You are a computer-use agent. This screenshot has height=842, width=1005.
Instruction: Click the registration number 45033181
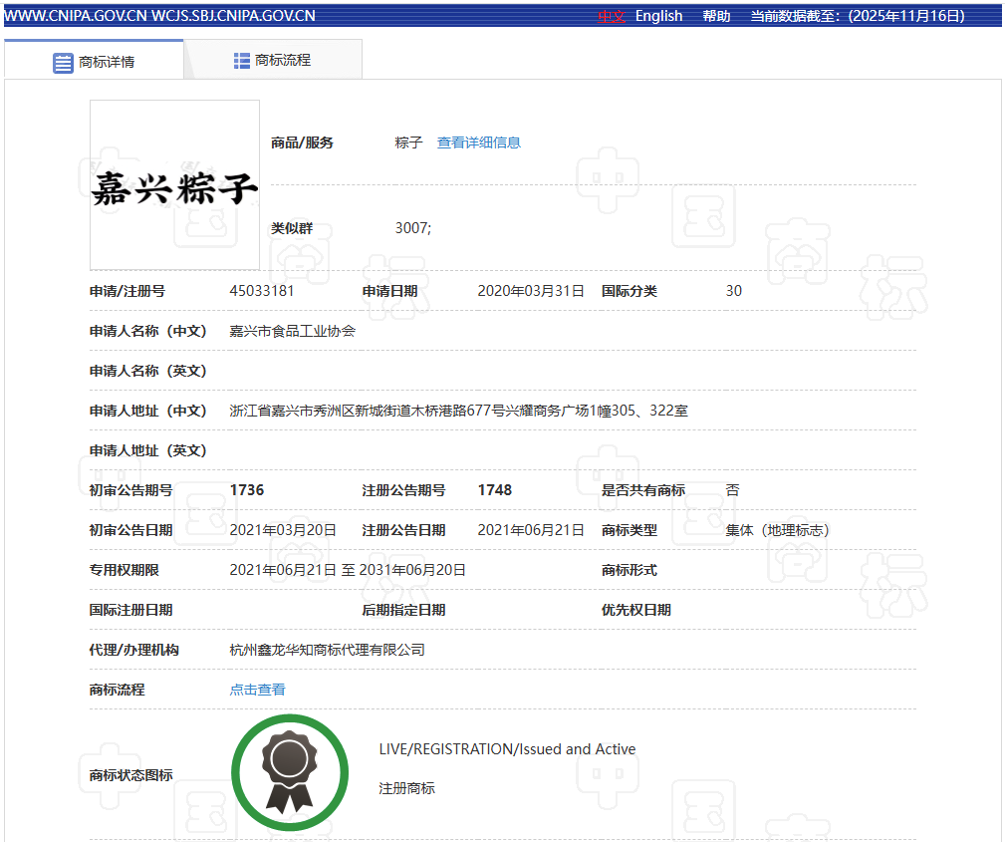pos(261,291)
